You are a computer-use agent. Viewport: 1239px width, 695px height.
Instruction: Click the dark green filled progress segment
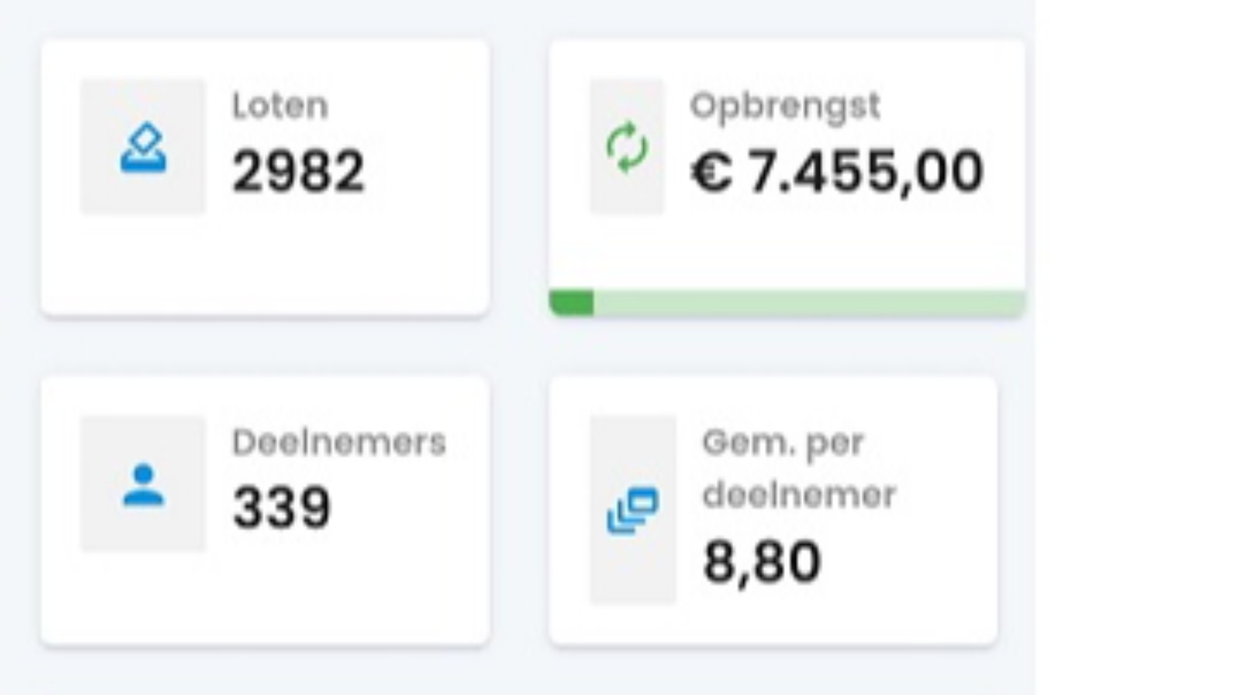pyautogui.click(x=571, y=303)
